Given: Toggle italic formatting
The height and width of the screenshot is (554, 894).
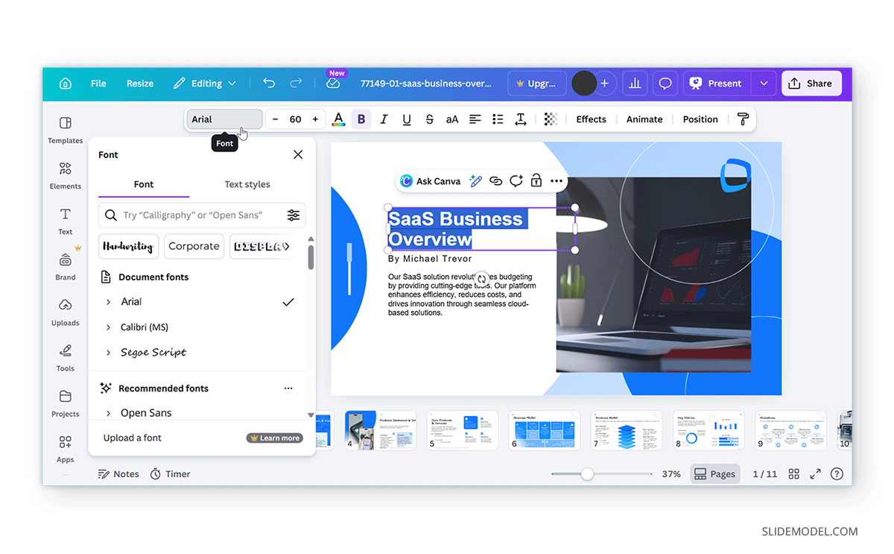Looking at the screenshot, I should point(384,119).
